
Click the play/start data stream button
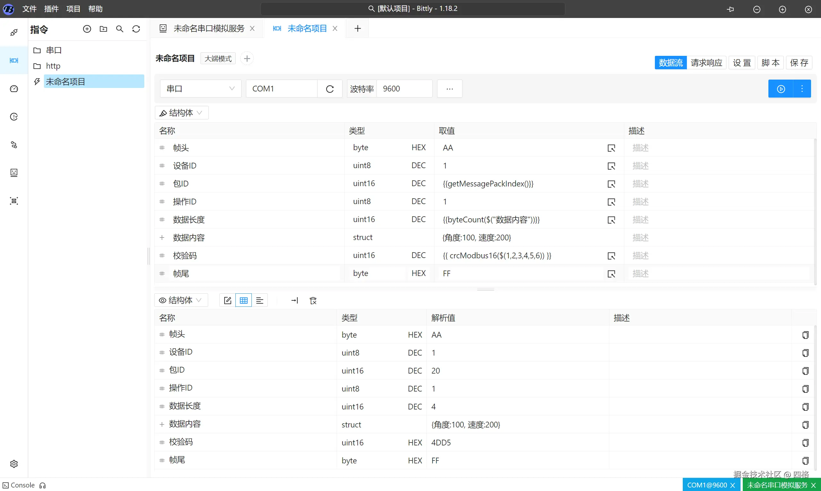pos(781,89)
